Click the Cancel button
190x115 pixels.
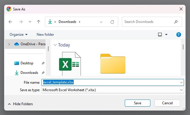(x=167, y=103)
